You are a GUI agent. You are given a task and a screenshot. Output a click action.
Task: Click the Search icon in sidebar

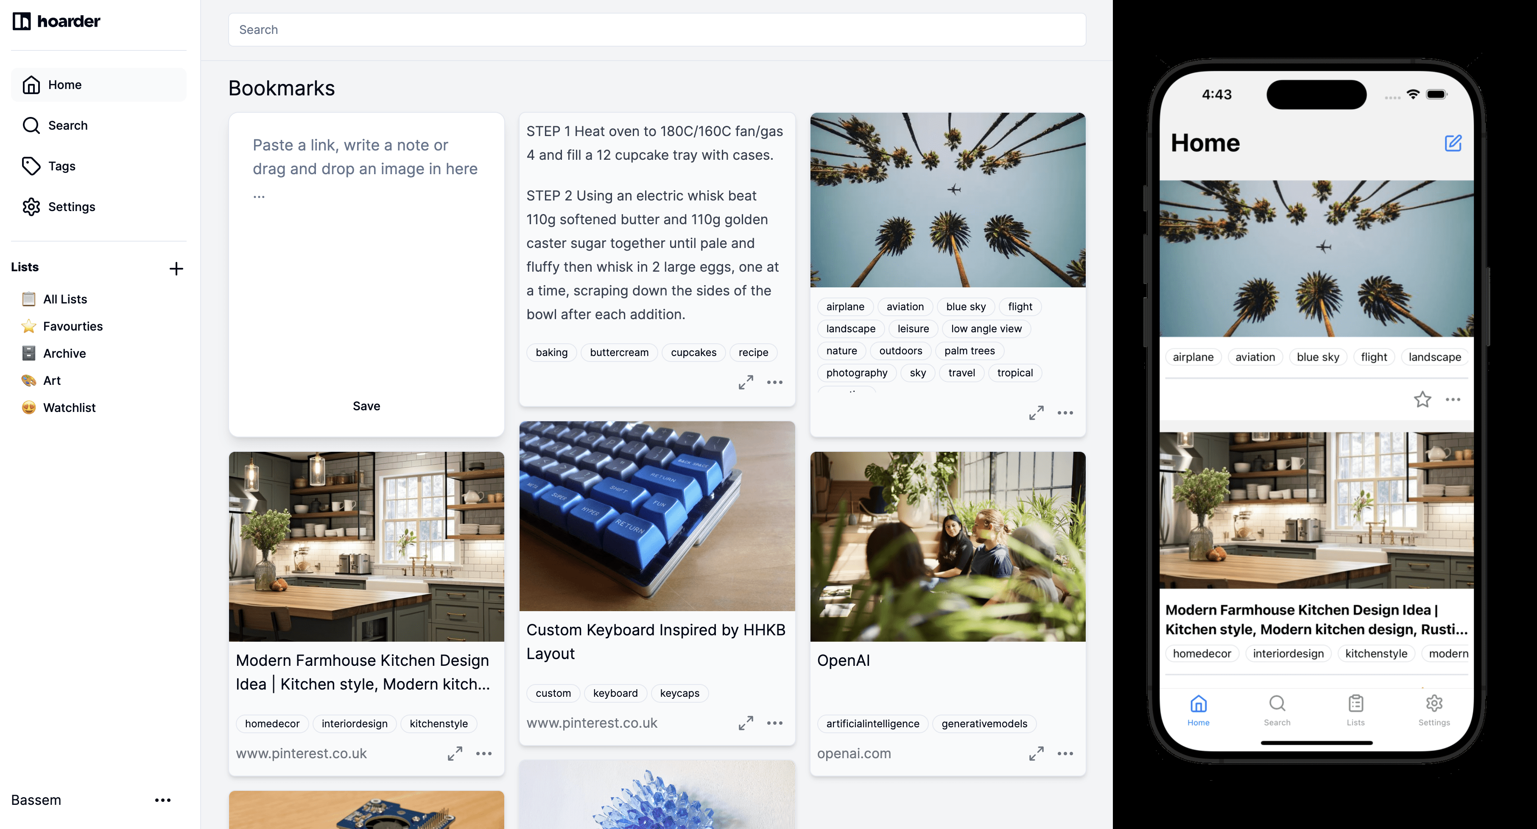point(31,125)
